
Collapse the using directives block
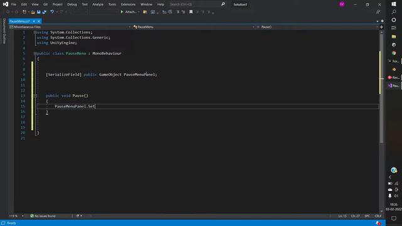pyautogui.click(x=35, y=32)
